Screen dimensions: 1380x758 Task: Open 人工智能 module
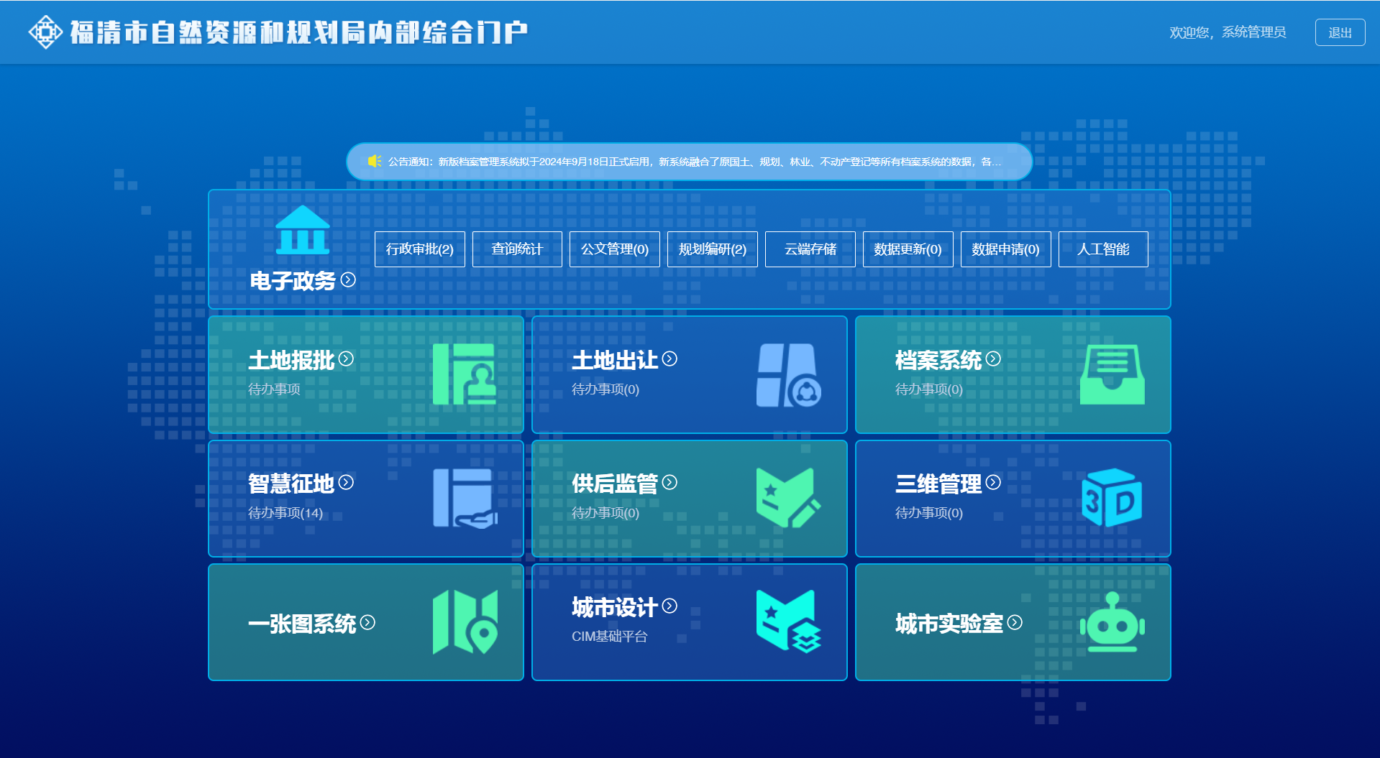pyautogui.click(x=1103, y=249)
